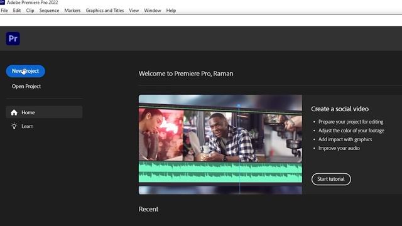Click the Premiere Pro logo icon
This screenshot has height=226, width=402.
click(x=13, y=38)
